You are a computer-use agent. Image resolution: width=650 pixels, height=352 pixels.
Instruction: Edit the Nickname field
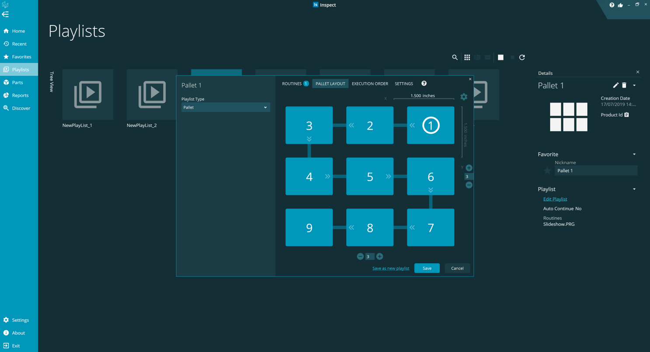596,171
